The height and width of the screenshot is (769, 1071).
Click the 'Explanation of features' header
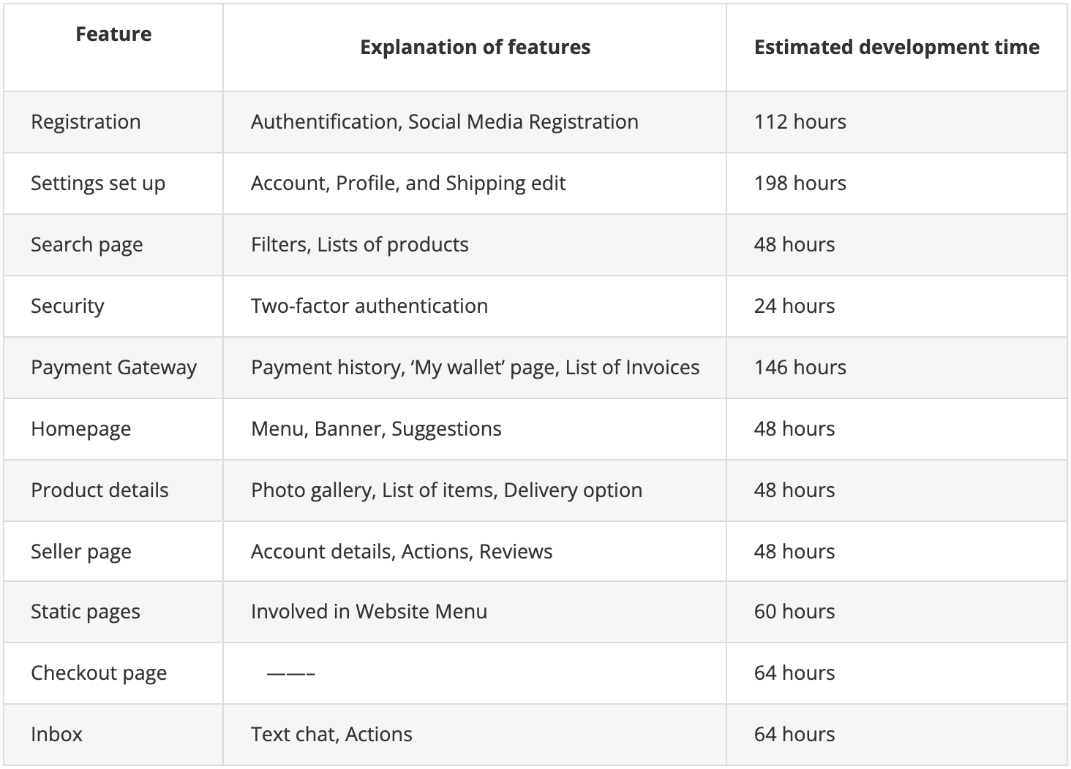click(x=475, y=47)
